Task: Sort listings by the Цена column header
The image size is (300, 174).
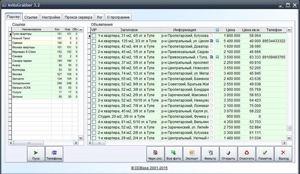Action: pyautogui.click(x=230, y=30)
